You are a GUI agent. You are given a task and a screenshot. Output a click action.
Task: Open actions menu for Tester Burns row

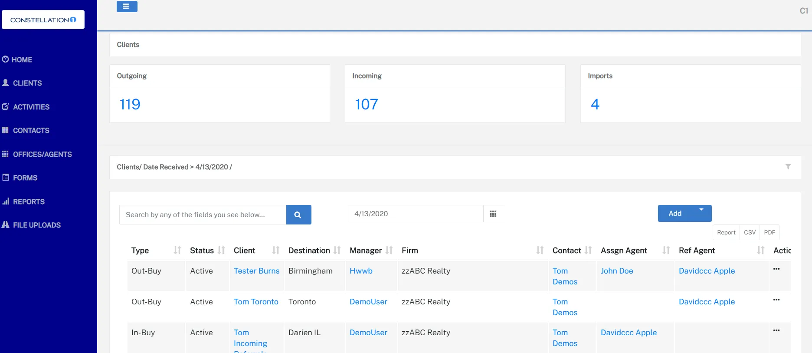point(776,269)
